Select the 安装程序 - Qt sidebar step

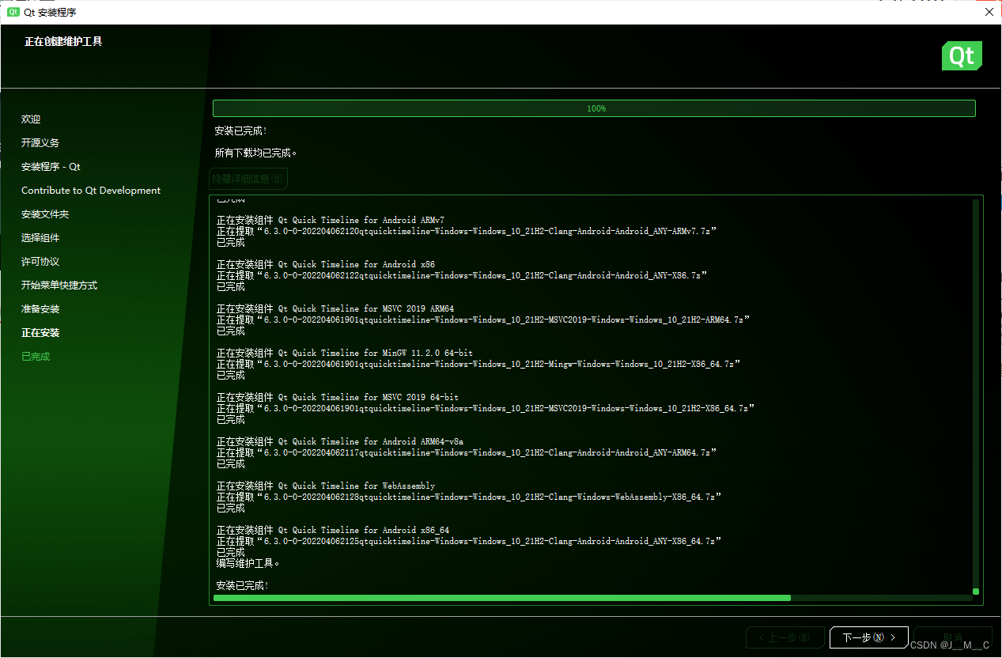(x=51, y=167)
